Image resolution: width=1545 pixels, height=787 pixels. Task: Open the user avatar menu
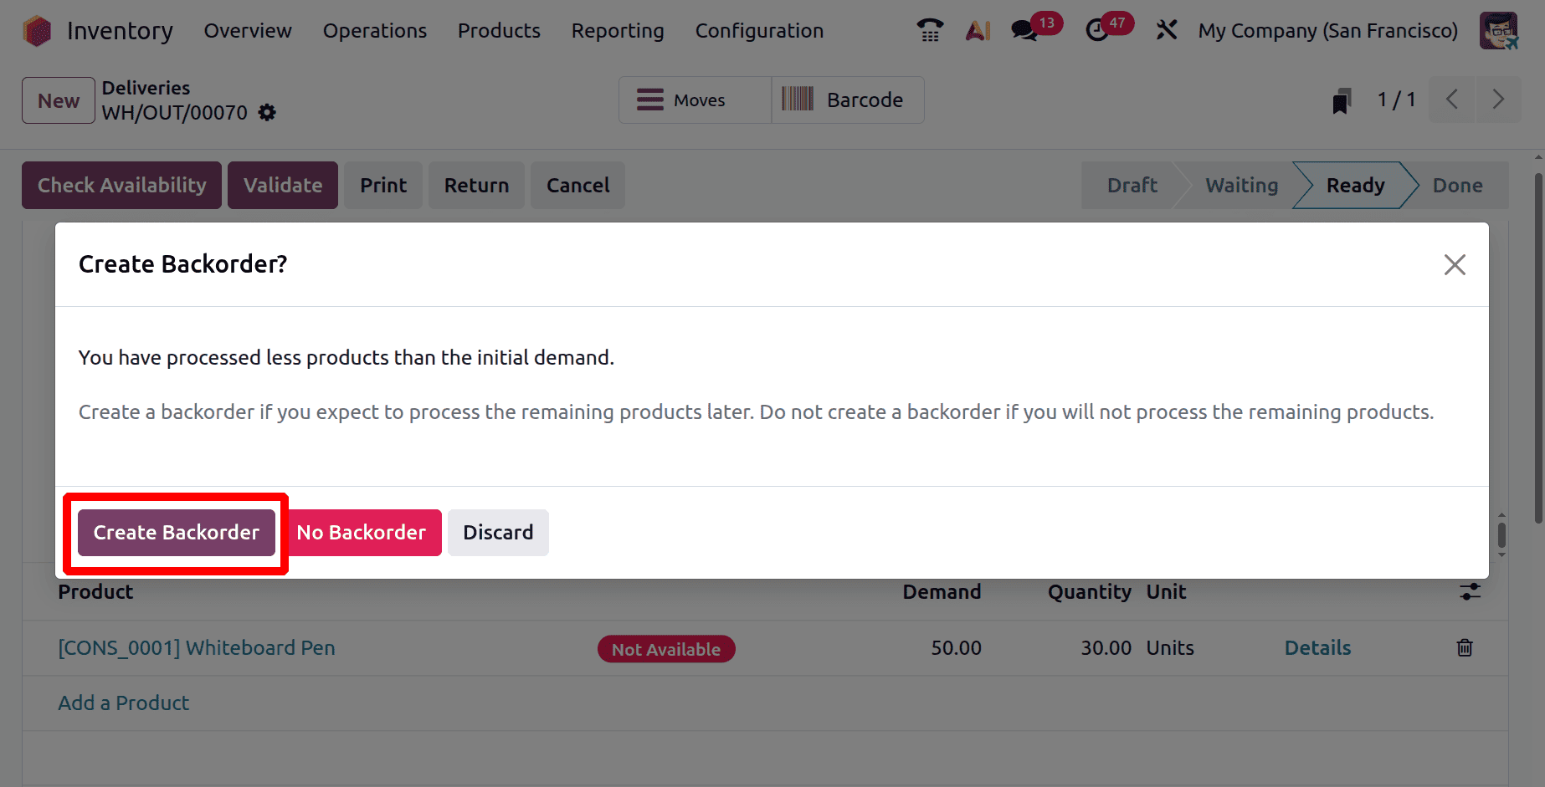click(x=1498, y=31)
